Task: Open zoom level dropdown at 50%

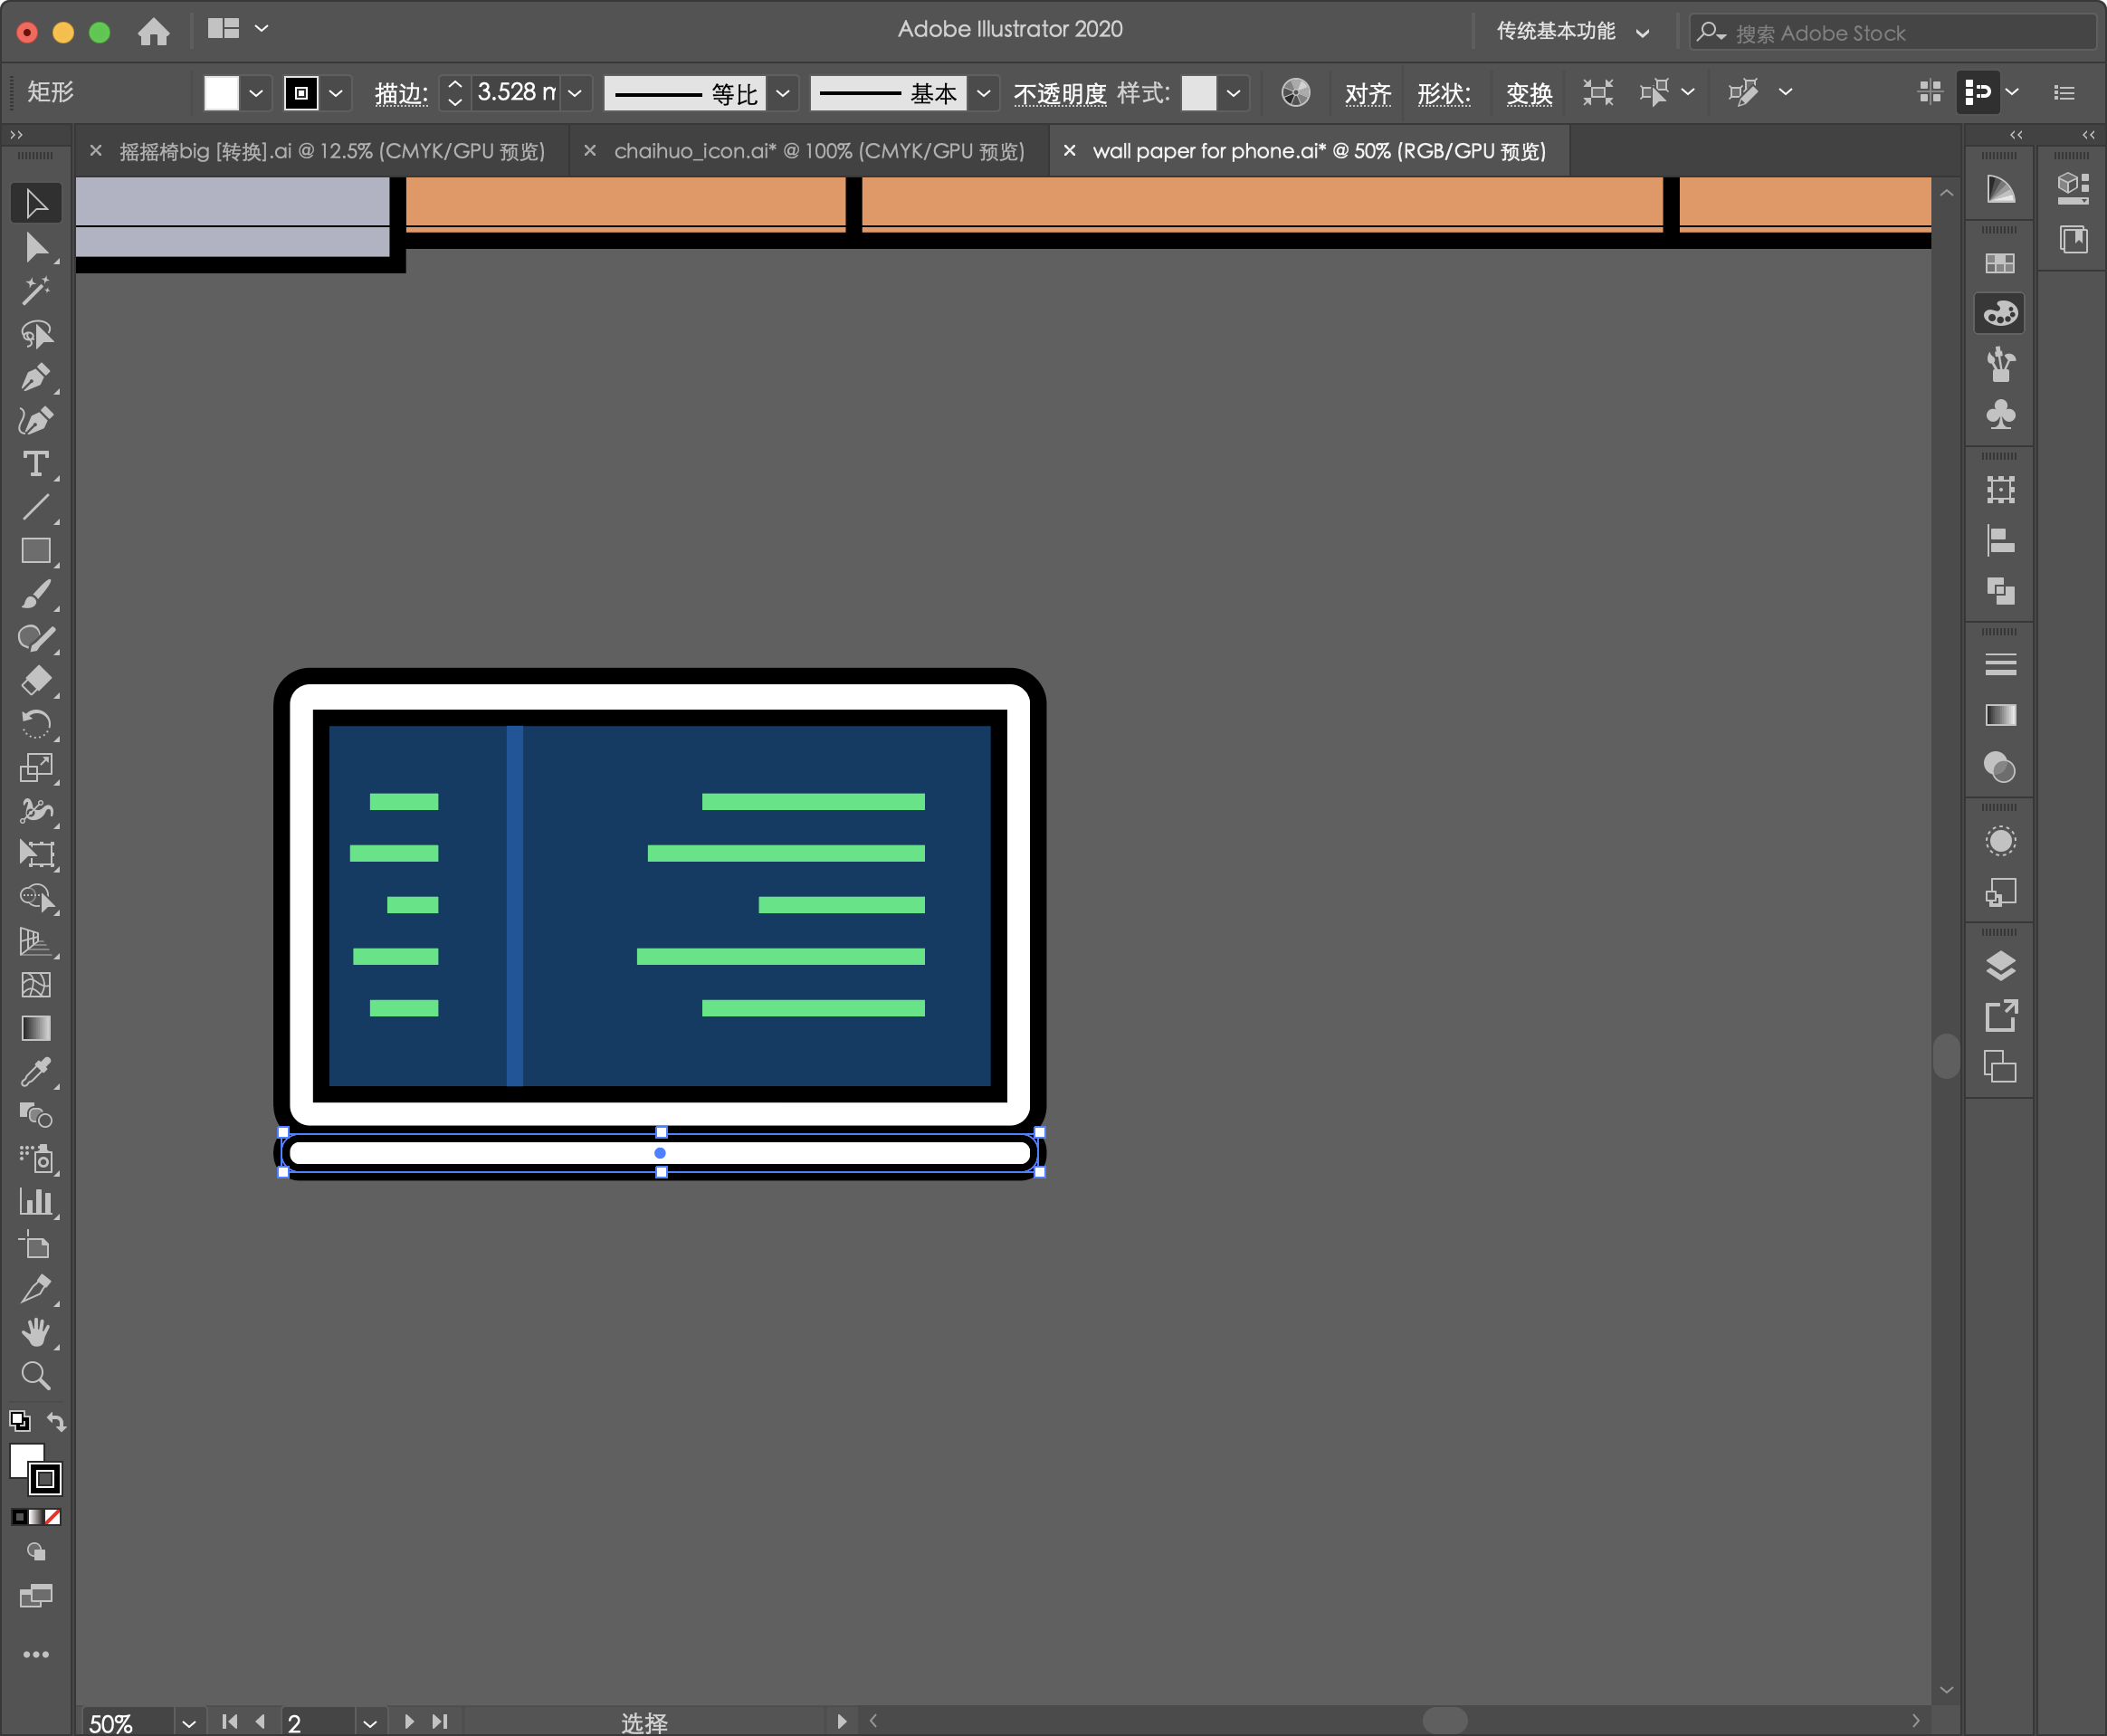Action: coord(188,1723)
